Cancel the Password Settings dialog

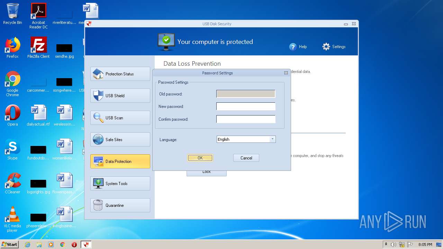tap(246, 158)
